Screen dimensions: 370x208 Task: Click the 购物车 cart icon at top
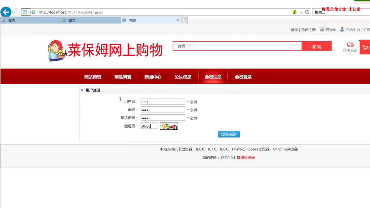[322, 29]
